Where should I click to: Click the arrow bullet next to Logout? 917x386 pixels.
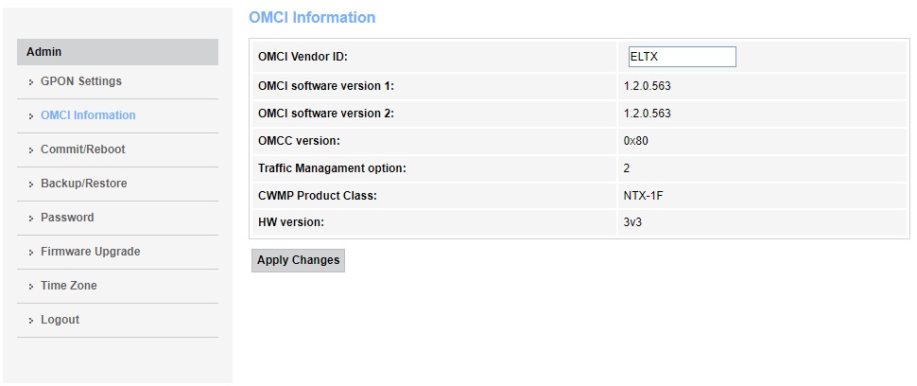point(31,321)
